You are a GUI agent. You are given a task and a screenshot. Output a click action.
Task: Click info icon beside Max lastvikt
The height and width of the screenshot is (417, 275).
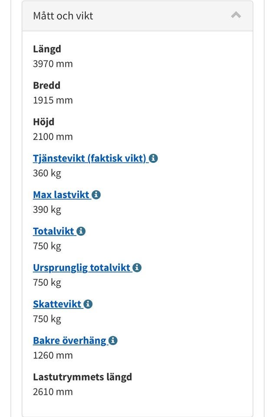point(96,195)
